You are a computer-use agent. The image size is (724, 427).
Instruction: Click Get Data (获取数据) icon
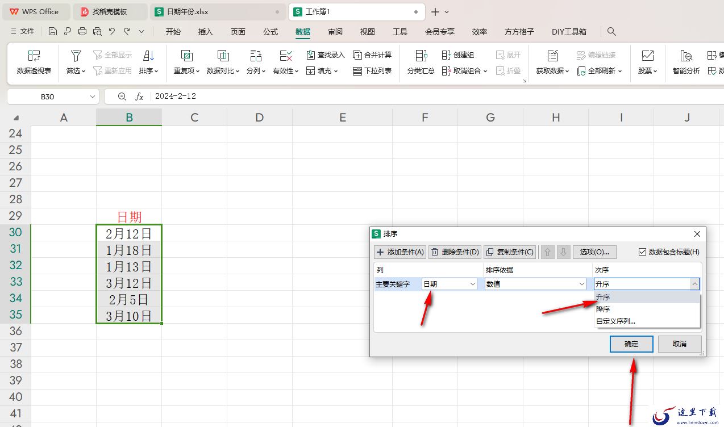[x=552, y=56]
